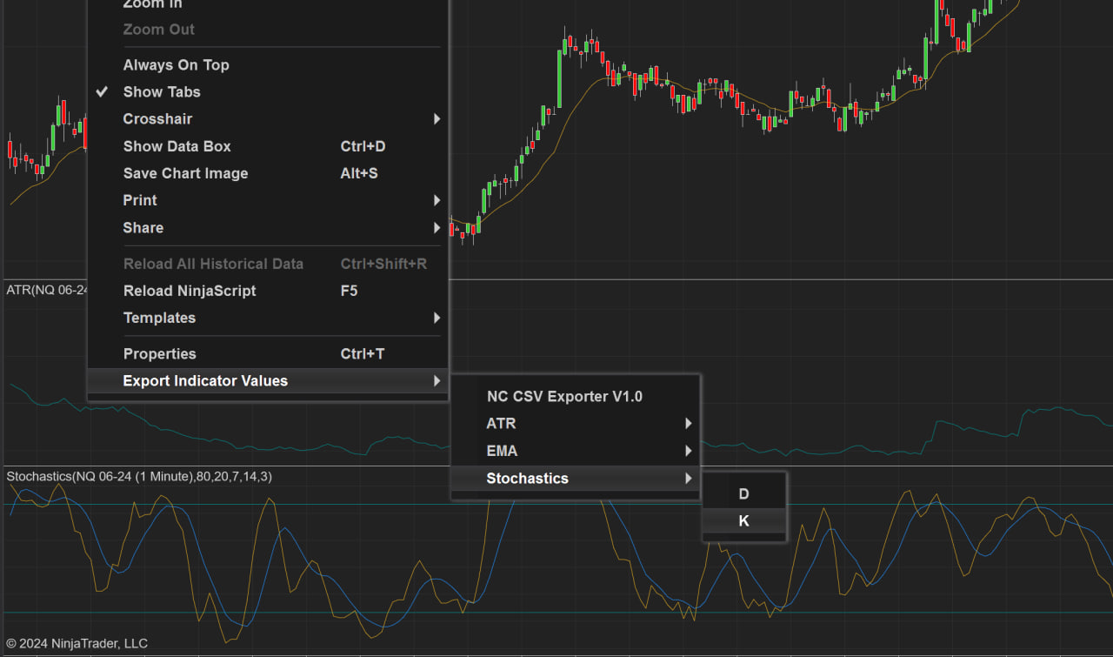Choose Reload NinjaScript
Viewport: 1113px width, 657px height.
190,291
